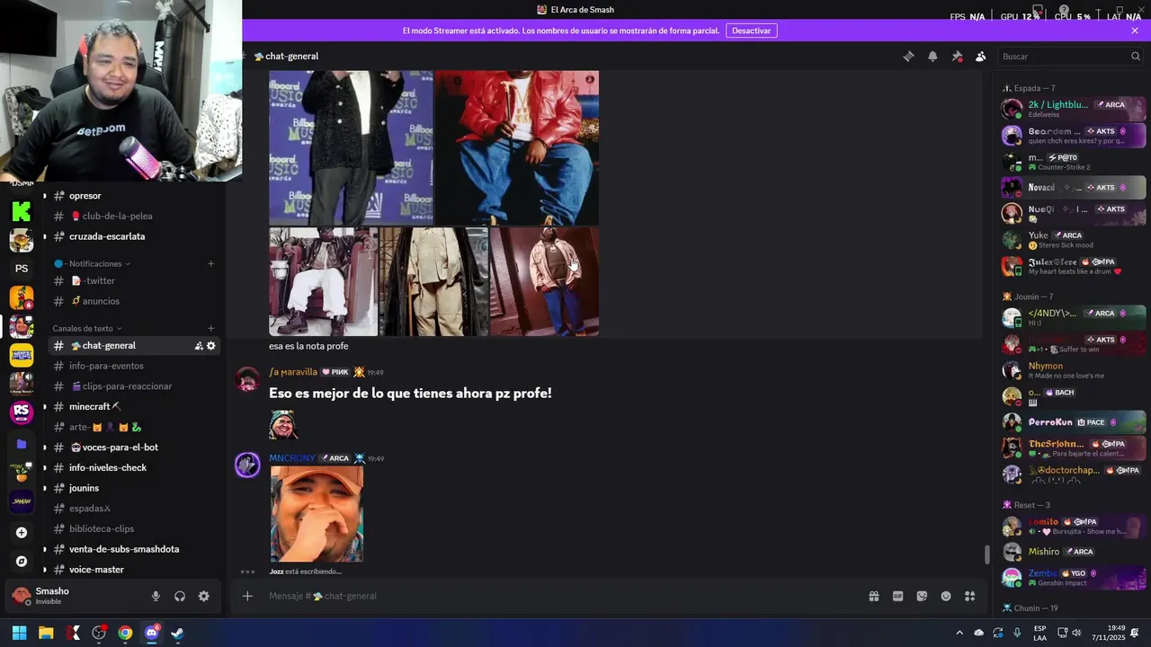
Task: Toggle headphones deafen in user panel
Action: pyautogui.click(x=180, y=596)
